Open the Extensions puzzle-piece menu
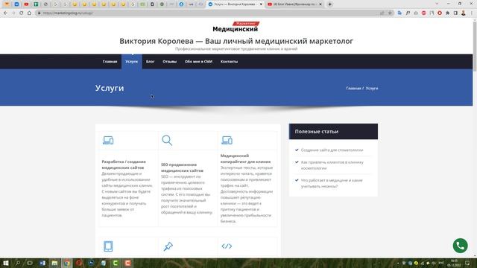This screenshot has height=268, width=477. click(447, 13)
